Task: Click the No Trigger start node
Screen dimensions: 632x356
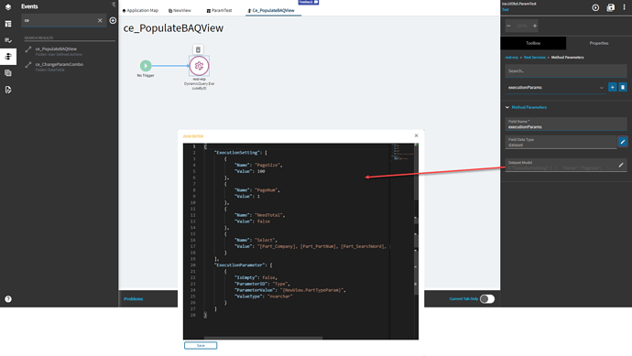Action: point(146,66)
